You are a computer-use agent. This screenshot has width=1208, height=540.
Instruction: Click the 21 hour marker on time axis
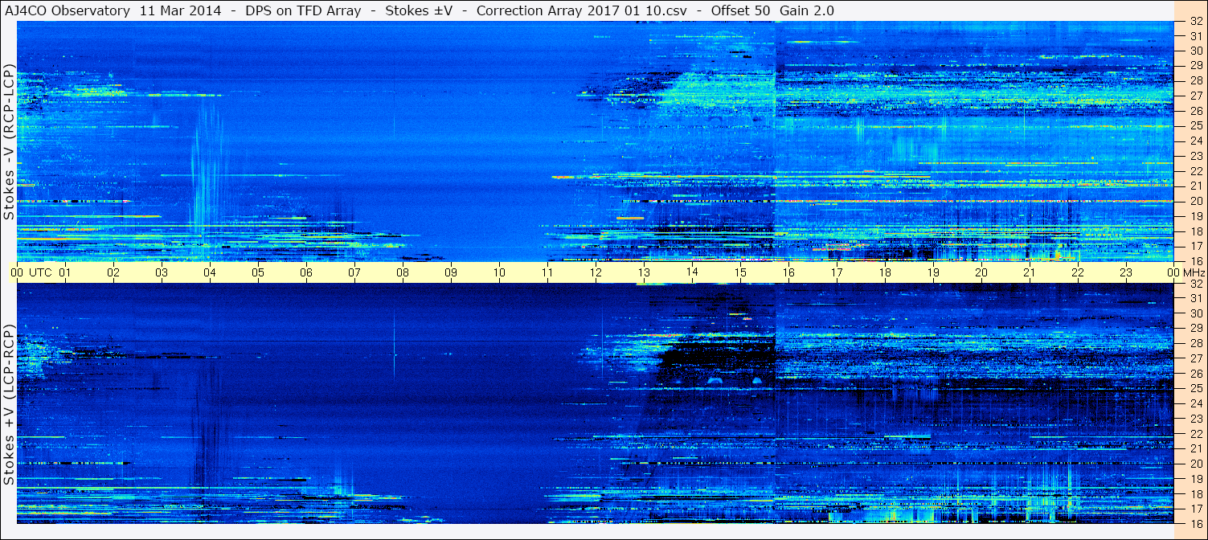click(x=1030, y=272)
